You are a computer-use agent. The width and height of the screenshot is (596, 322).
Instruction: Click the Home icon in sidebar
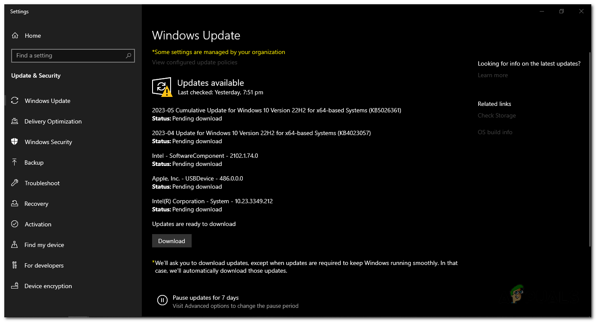tap(15, 36)
